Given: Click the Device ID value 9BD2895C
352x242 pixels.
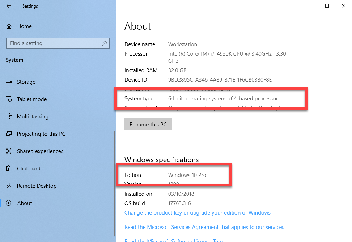Looking at the screenshot, I should click(220, 80).
